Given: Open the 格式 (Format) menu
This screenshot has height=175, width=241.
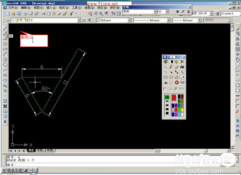Looking at the screenshot, I should pyautogui.click(x=63, y=8).
